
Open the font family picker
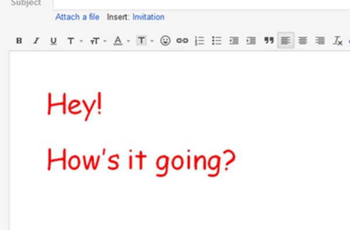tap(71, 41)
